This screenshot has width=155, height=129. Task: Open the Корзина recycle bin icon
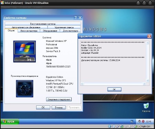tap(146, 108)
